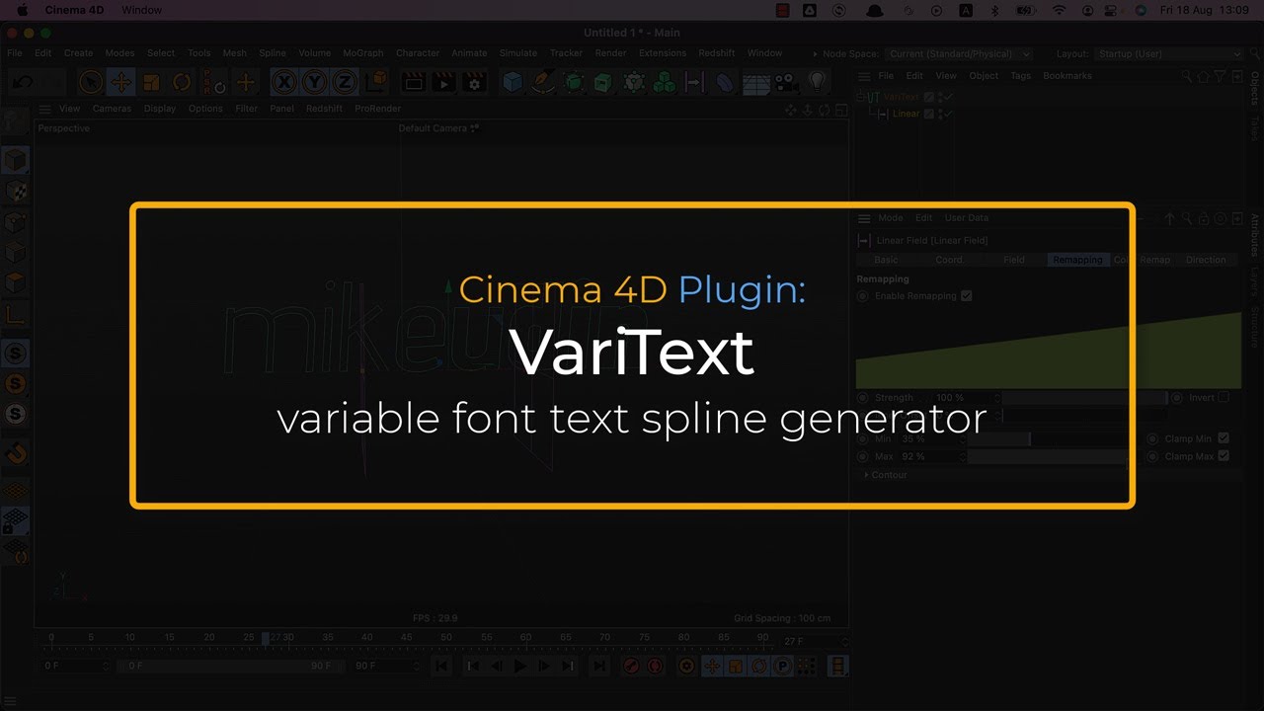Click the Strength slider bar
This screenshot has width=1264, height=711.
tap(1085, 398)
